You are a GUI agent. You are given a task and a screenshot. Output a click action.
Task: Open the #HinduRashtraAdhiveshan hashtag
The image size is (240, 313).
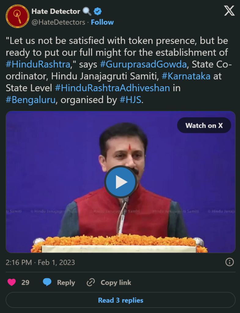click(113, 88)
